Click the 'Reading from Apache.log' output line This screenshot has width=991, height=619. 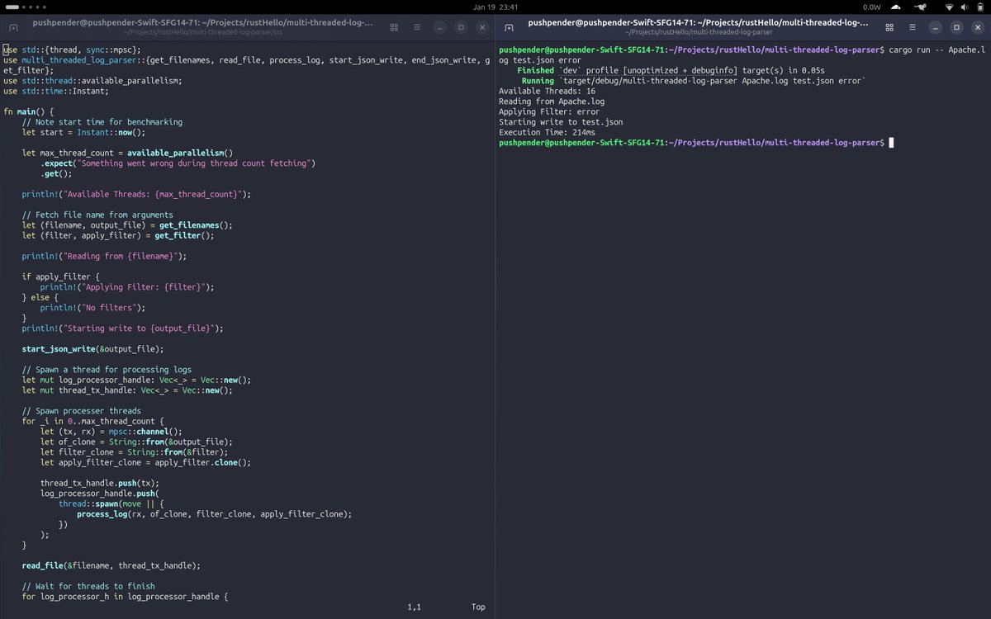coord(552,102)
